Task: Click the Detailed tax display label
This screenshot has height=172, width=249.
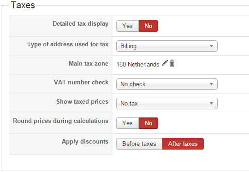Action: pos(80,24)
